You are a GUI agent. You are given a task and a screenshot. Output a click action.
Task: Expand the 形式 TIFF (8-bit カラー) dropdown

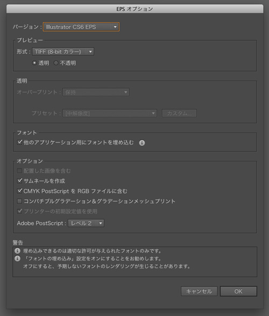63,52
